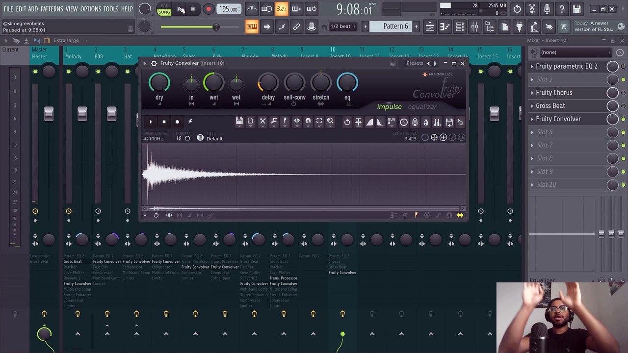The image size is (628, 353).
Task: Click the regions marker flag icon in Convolver
Action: [285, 121]
